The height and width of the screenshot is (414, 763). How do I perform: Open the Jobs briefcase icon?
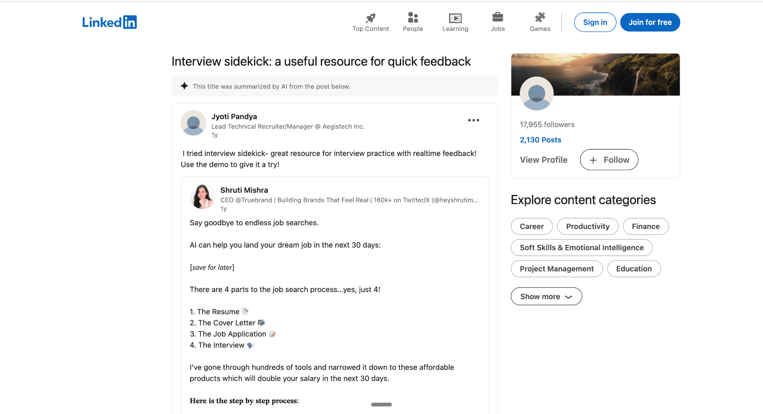coord(498,17)
